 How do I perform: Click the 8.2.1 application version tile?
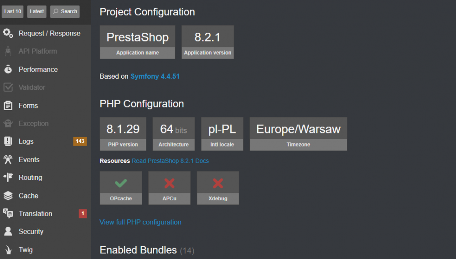(207, 42)
